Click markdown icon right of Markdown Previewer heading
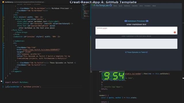Screen dimensions: 184x103 147,21
